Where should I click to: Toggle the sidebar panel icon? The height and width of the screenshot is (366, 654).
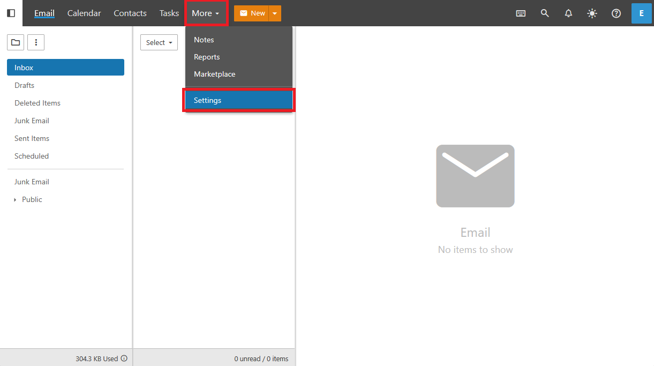pos(11,13)
